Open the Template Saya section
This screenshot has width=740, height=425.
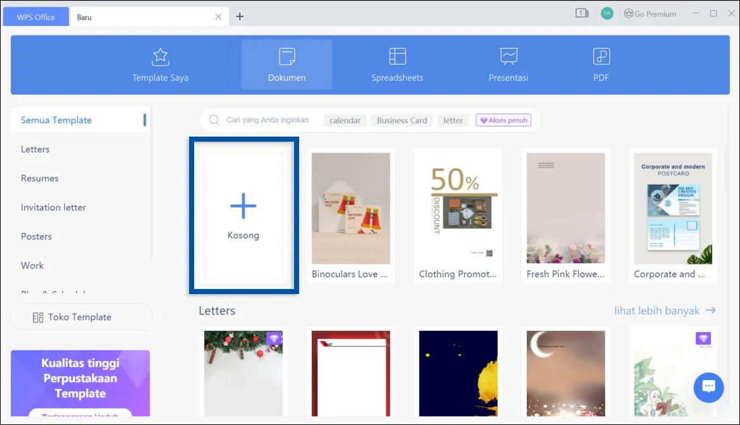pos(160,63)
